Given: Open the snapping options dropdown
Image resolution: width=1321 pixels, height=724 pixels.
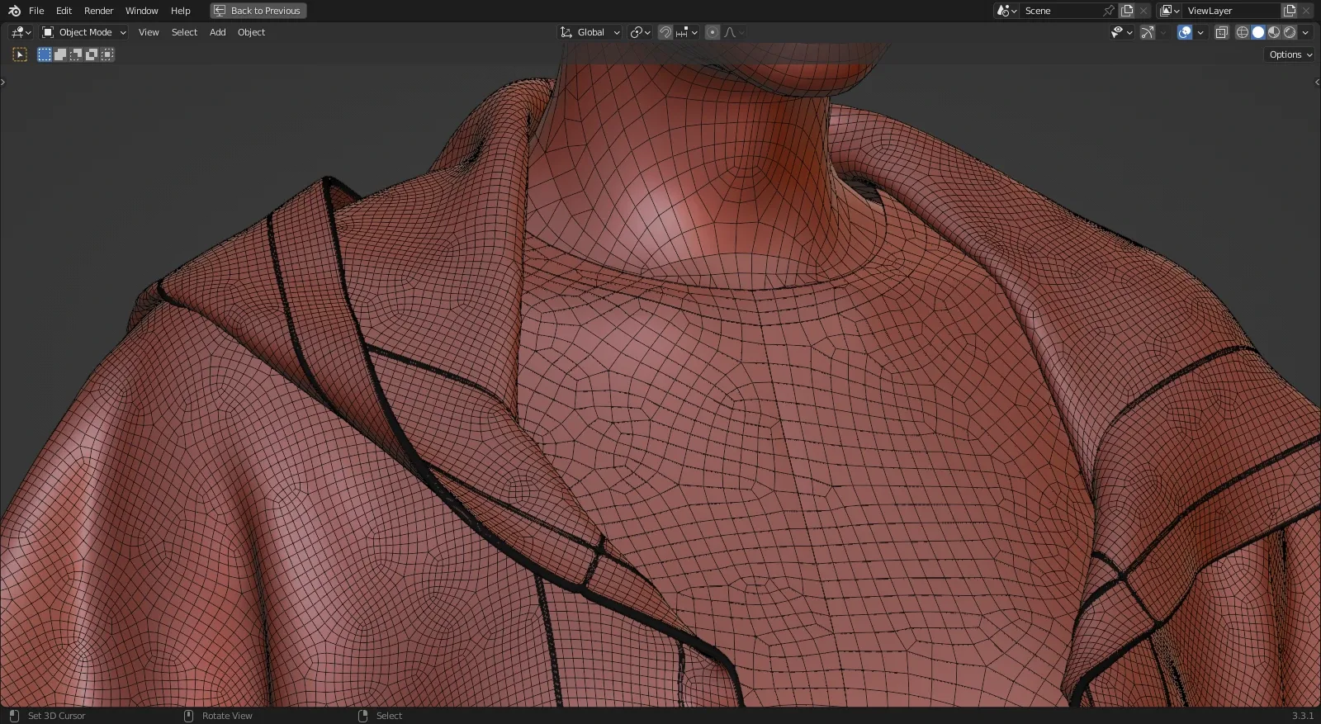Looking at the screenshot, I should click(x=687, y=32).
